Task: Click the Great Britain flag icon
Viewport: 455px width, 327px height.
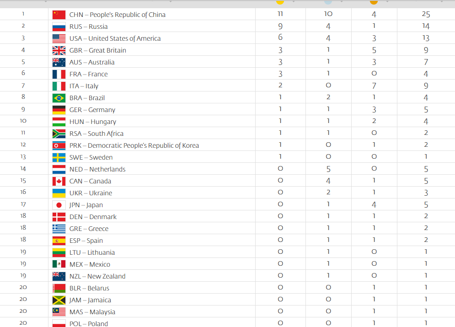Action: tap(59, 50)
